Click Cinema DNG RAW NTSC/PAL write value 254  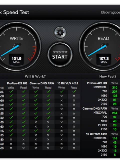coord(114,113)
